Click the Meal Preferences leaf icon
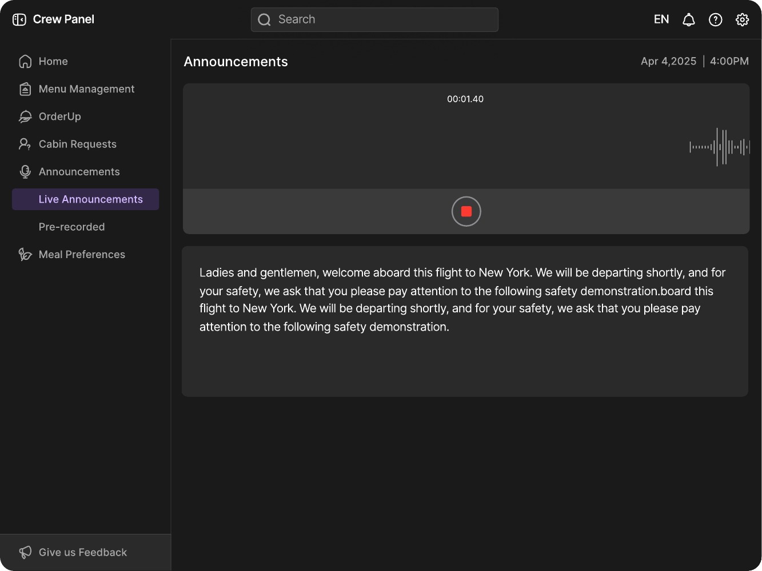The height and width of the screenshot is (571, 762). pyautogui.click(x=25, y=255)
